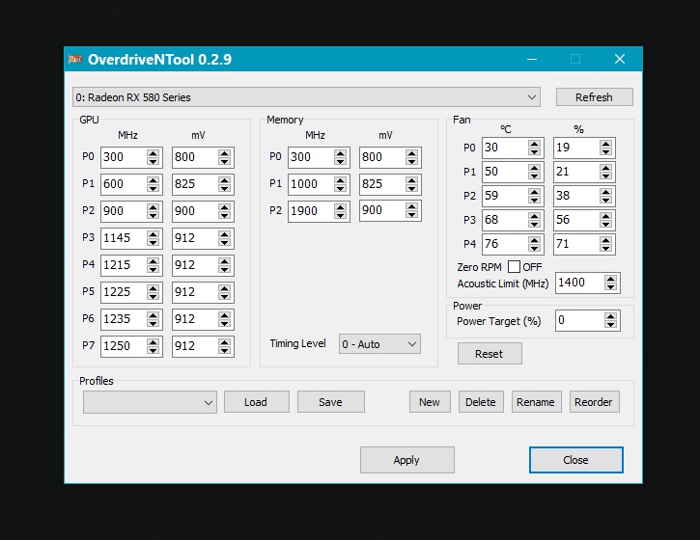The image size is (700, 540).
Task: Reset settings with the Reset button
Action: (x=490, y=354)
